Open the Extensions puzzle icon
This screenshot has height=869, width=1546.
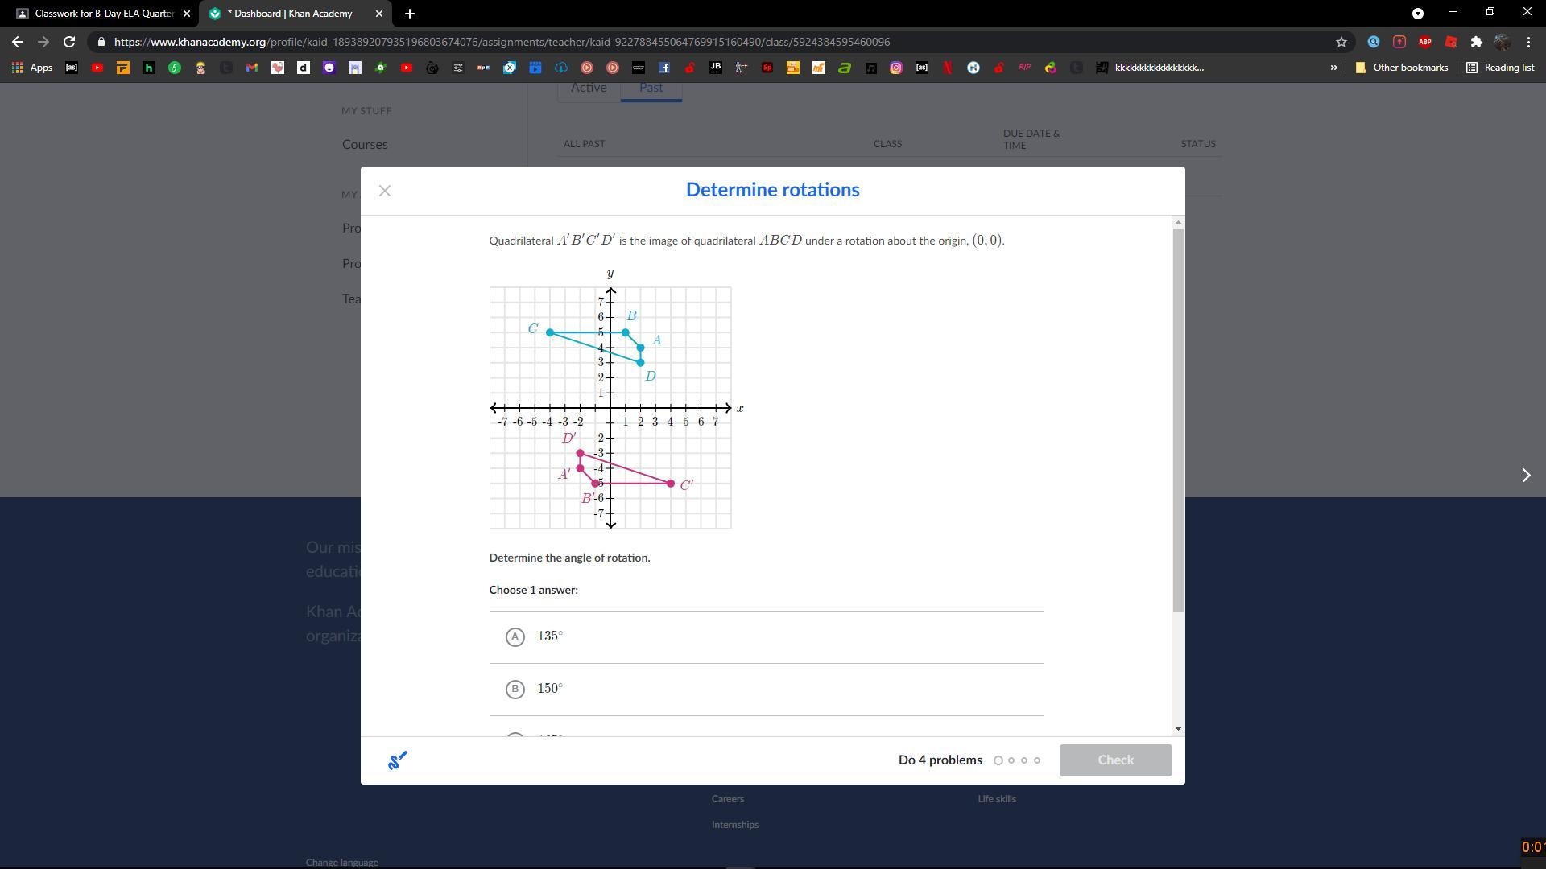click(1477, 42)
